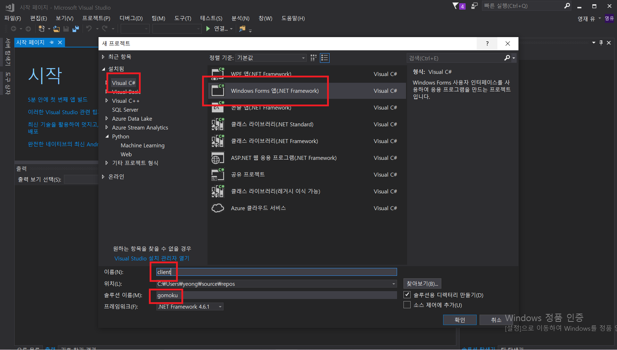617x350 pixels.
Task: Open the View menu
Action: (x=65, y=18)
